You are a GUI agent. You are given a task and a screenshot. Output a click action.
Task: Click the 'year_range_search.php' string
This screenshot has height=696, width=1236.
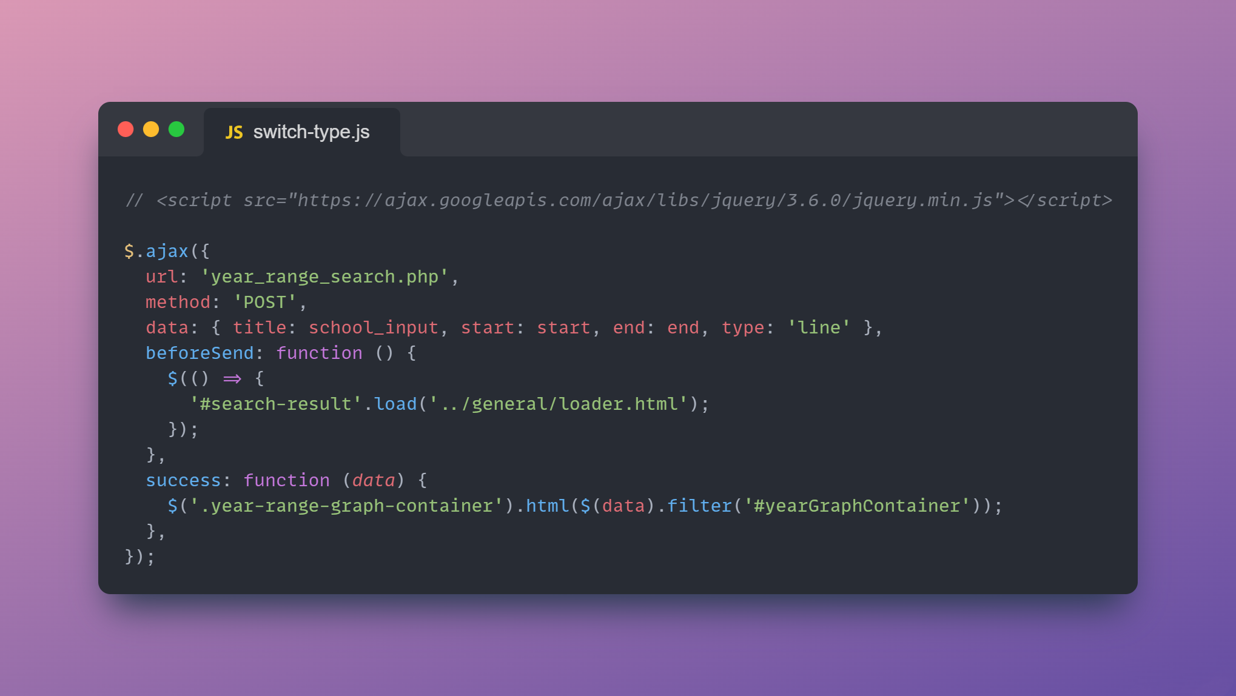coord(324,277)
